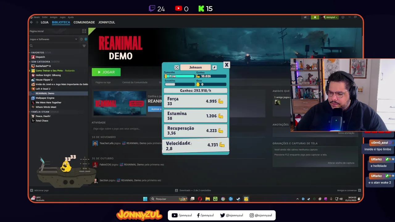Open Downloads status at bottom

coord(193,190)
